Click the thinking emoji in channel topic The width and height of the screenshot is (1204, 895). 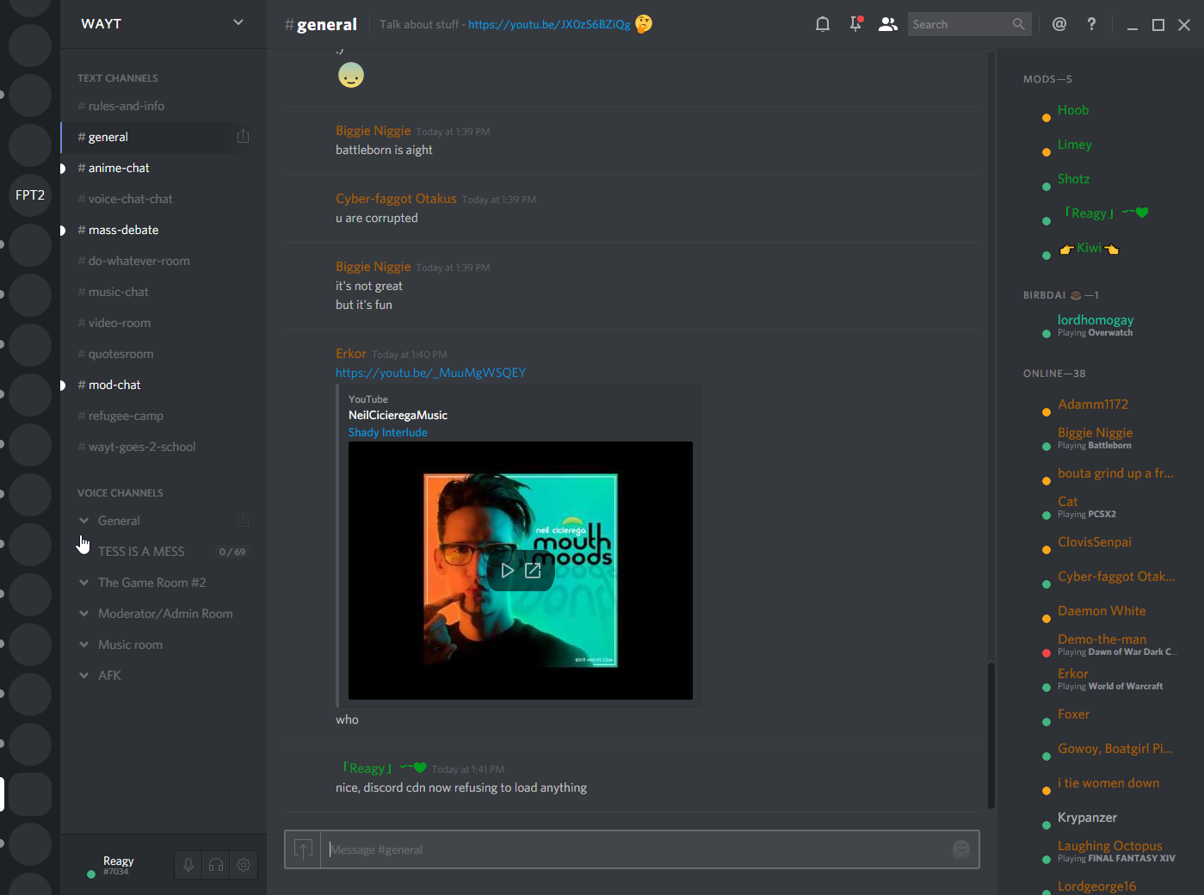coord(644,24)
